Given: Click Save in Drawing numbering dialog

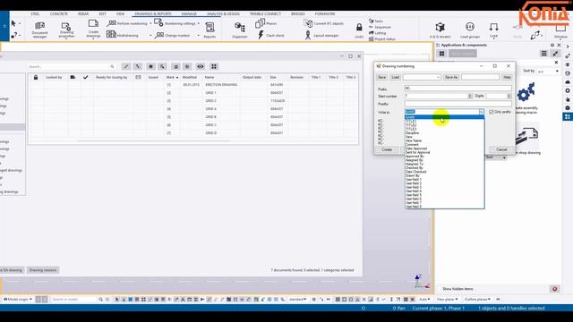Looking at the screenshot, I should point(382,77).
